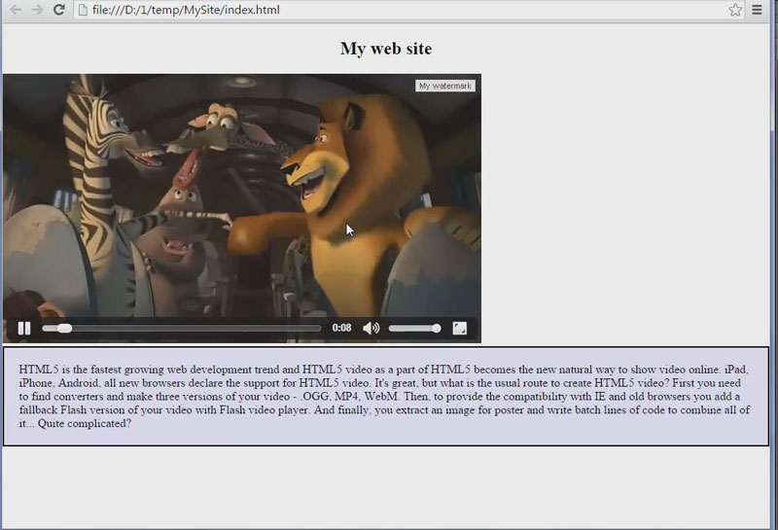The height and width of the screenshot is (530, 778).
Task: Click the video seek progress bar
Action: pyautogui.click(x=182, y=328)
